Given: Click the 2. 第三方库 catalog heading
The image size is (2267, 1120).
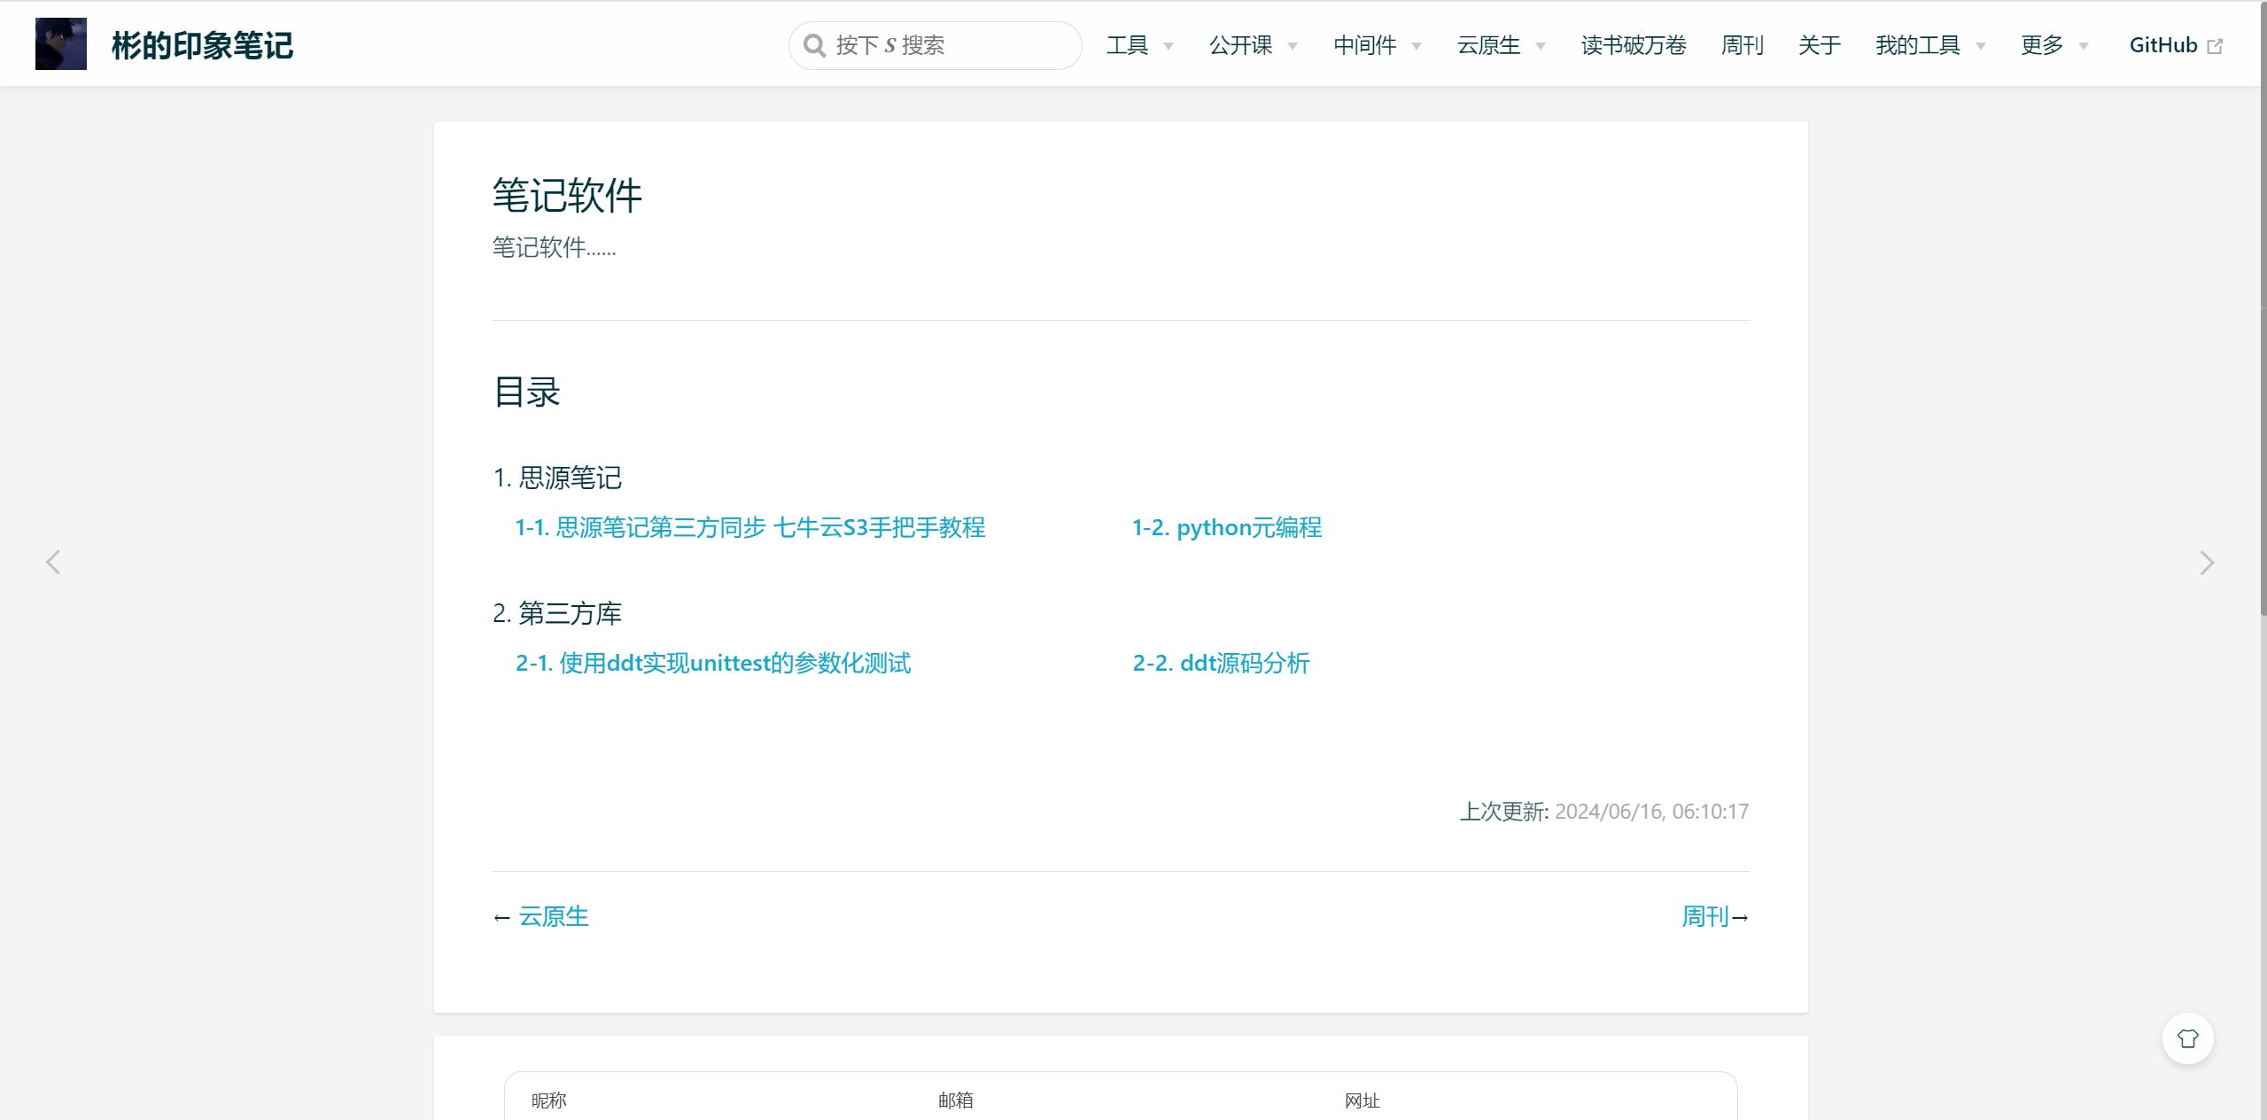Looking at the screenshot, I should tap(557, 613).
